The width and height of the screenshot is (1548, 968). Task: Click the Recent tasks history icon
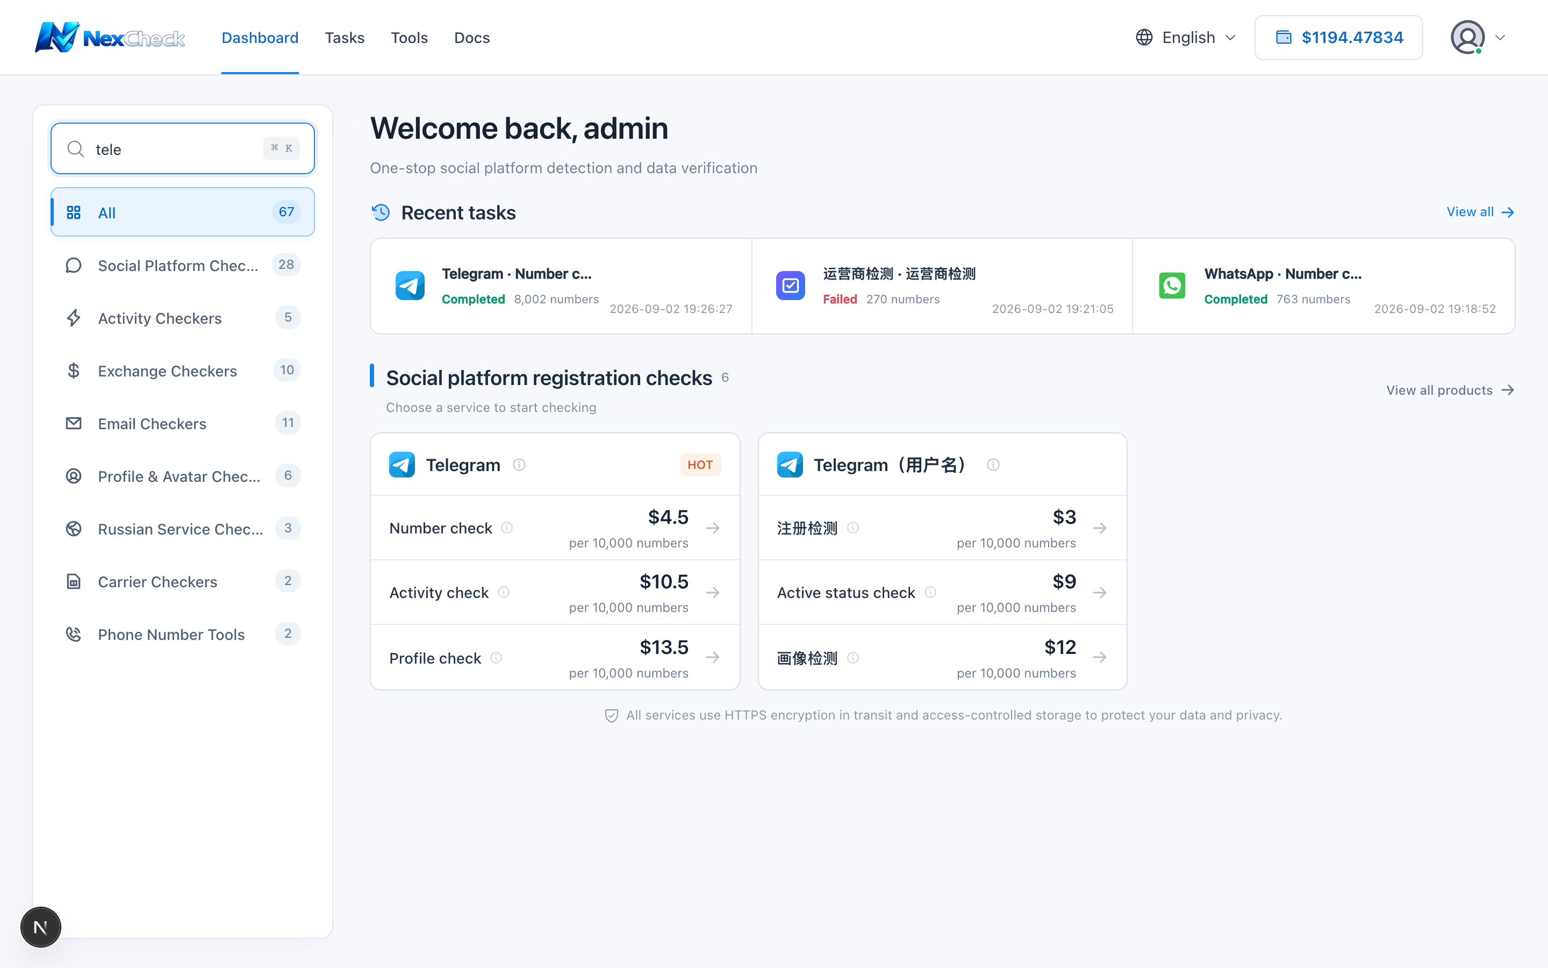click(381, 212)
